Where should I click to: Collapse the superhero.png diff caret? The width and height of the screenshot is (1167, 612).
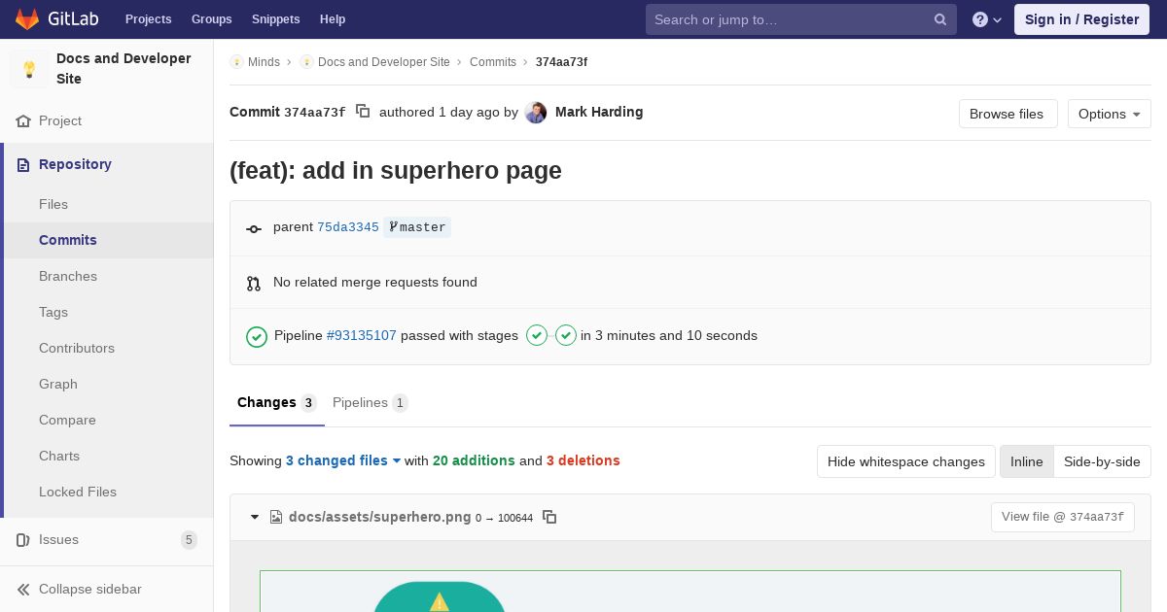(255, 517)
